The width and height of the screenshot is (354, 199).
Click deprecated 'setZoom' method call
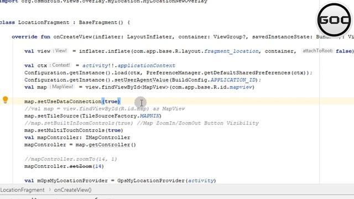(x=81, y=166)
